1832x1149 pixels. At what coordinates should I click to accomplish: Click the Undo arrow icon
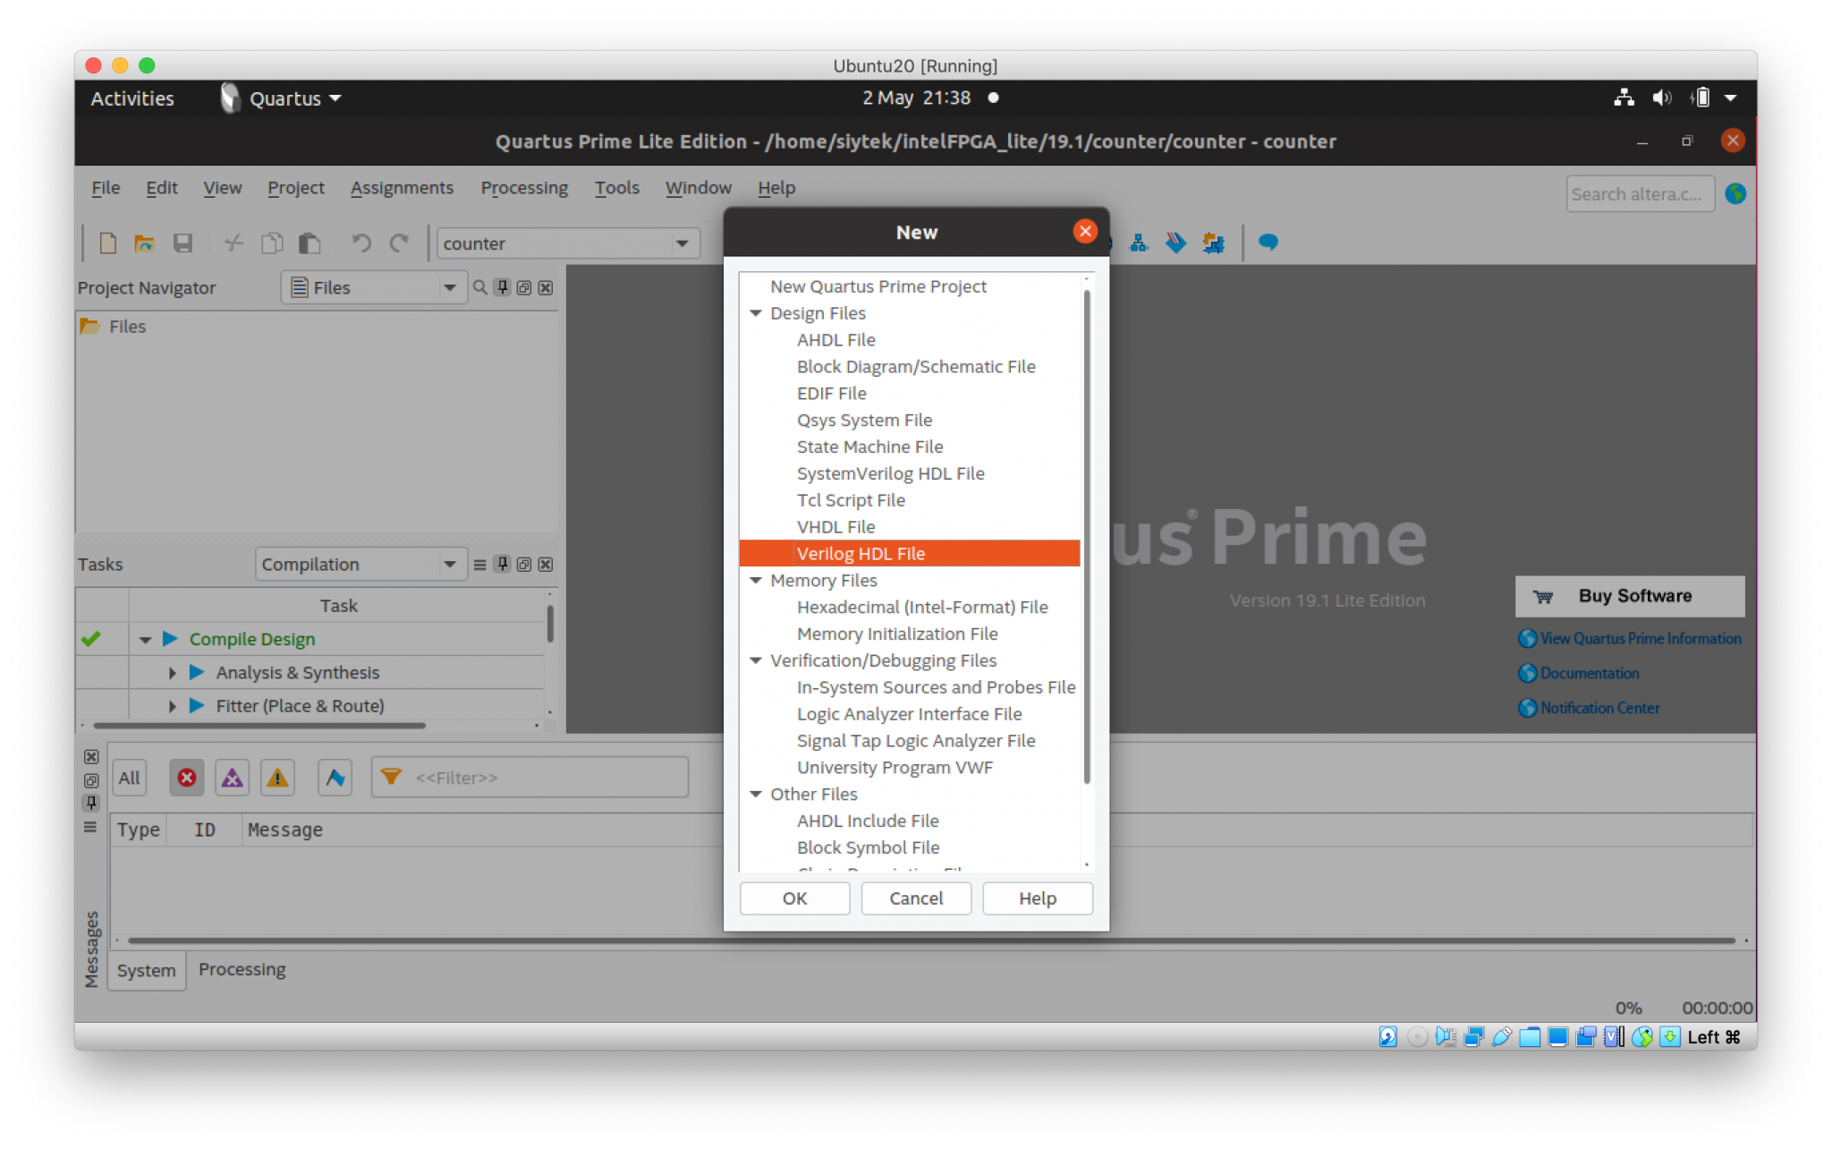(360, 243)
